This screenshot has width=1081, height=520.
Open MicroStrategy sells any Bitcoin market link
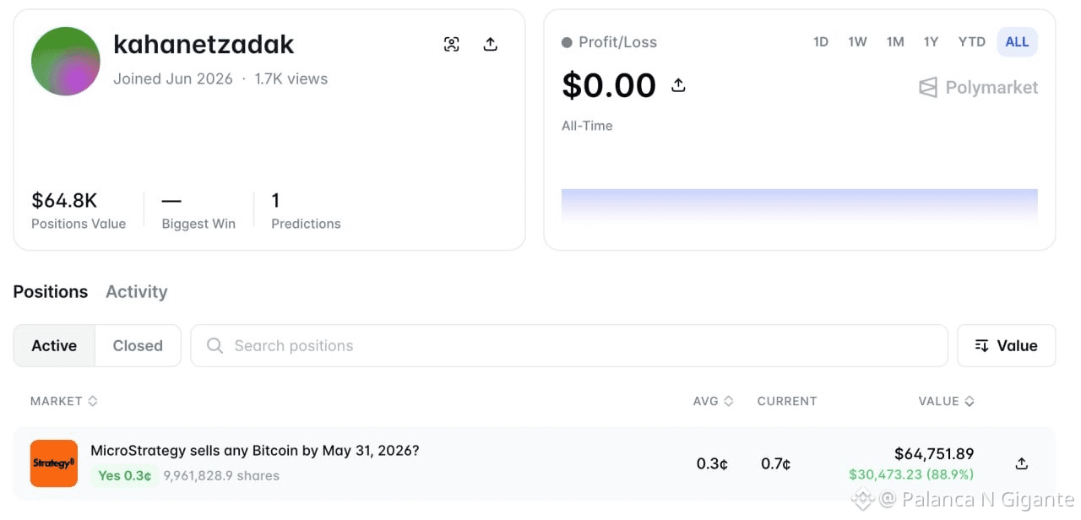coord(255,450)
